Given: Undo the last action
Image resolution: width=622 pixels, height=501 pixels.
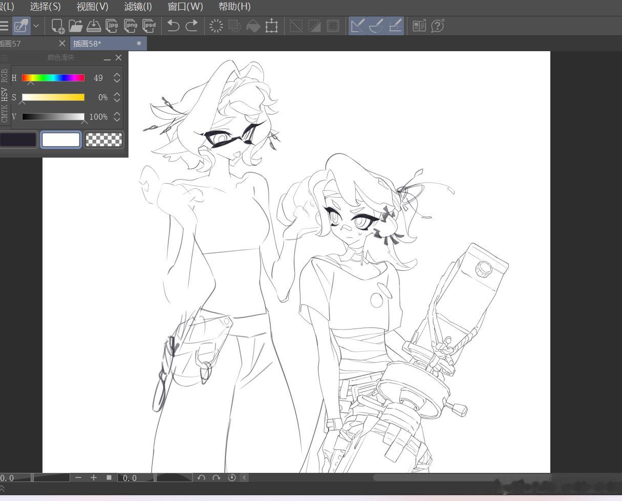Looking at the screenshot, I should pos(174,26).
